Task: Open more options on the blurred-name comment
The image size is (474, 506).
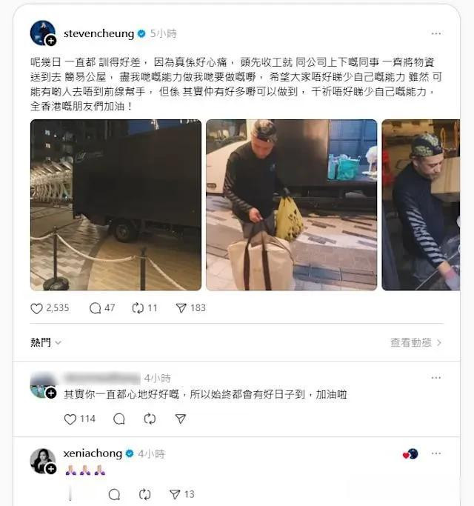Action: 436,378
